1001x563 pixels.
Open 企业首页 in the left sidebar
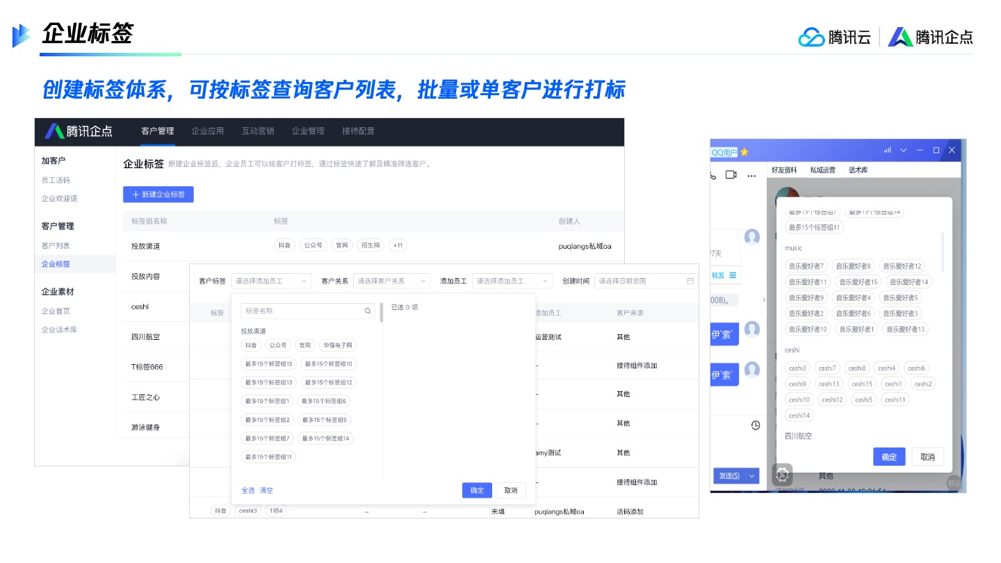tap(56, 311)
